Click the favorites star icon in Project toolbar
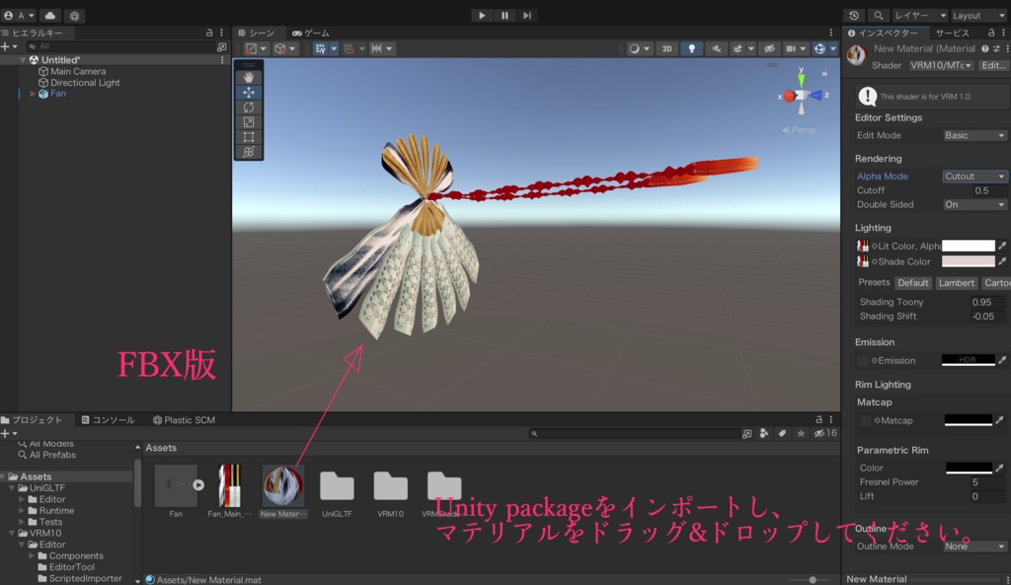1011x585 pixels. coord(801,434)
